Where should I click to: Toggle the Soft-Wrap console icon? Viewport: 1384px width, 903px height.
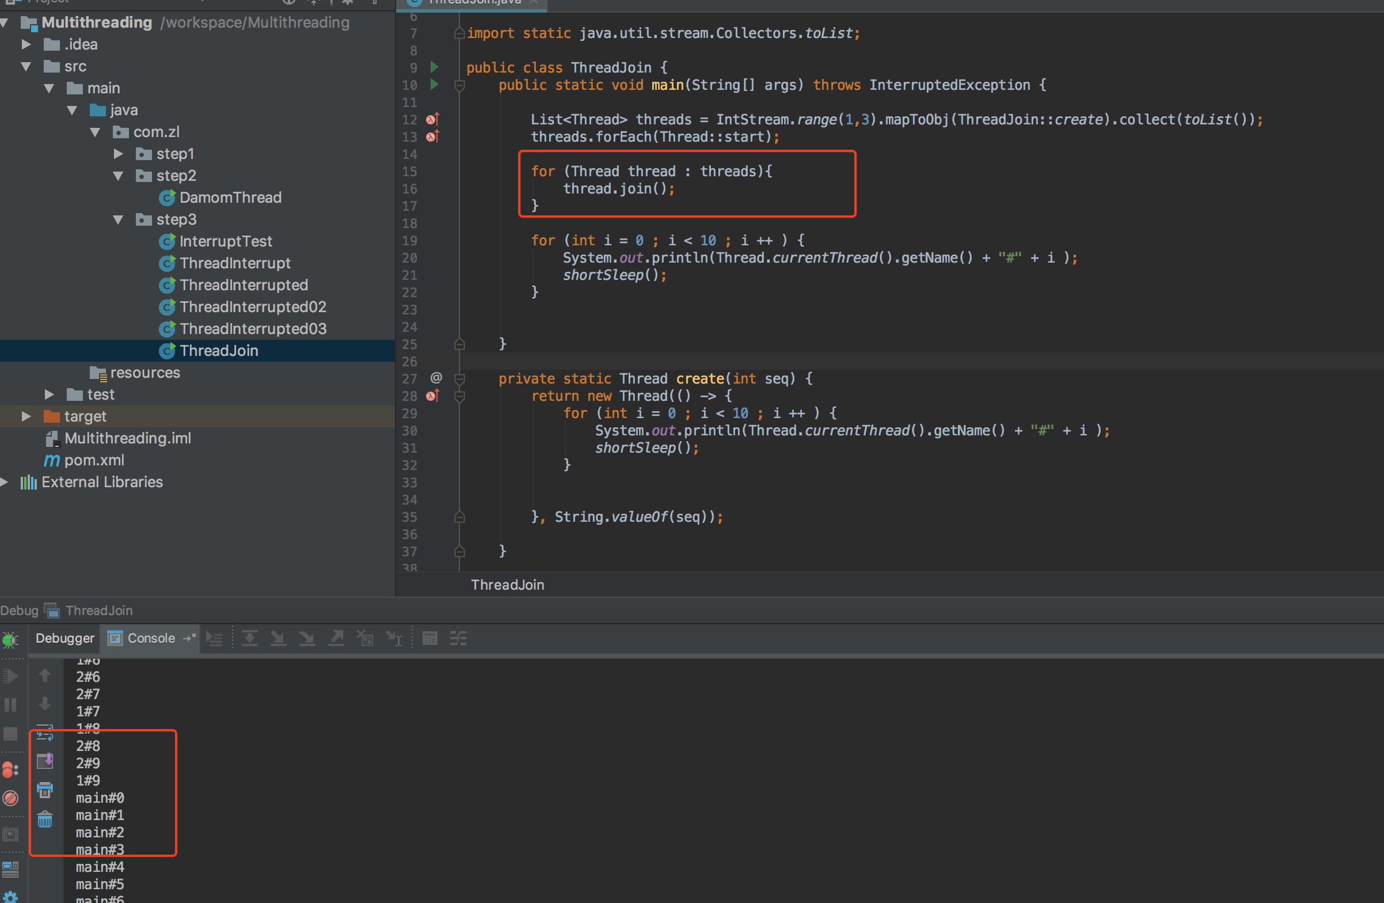[45, 732]
